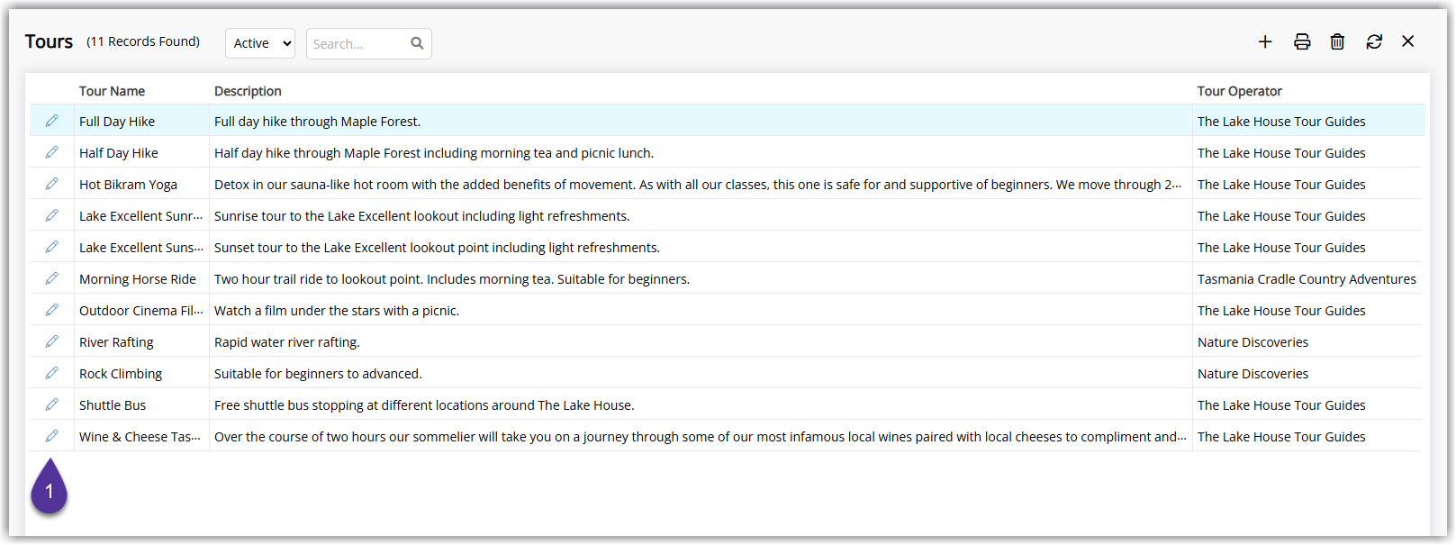
Task: Sort by Description column header
Action: 248,91
